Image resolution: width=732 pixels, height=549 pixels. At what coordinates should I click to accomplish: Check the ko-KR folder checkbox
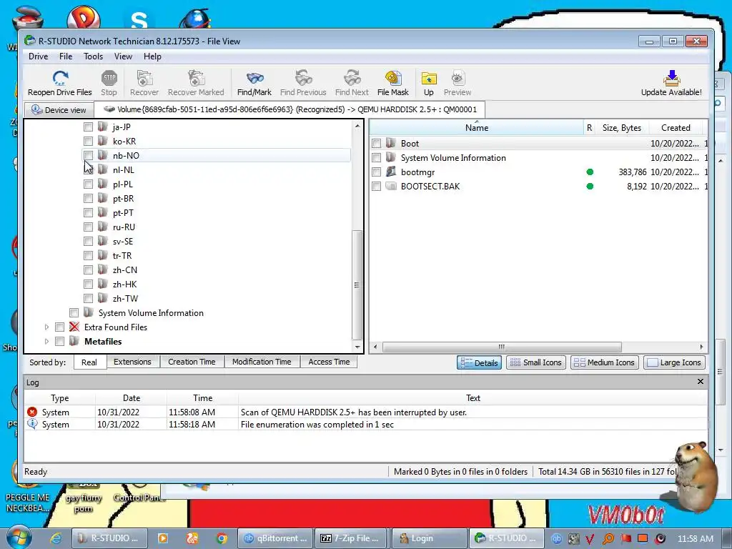(x=88, y=141)
